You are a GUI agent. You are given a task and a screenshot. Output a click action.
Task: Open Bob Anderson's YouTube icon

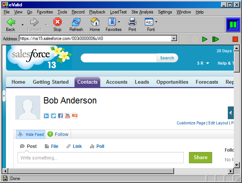[x=68, y=115]
